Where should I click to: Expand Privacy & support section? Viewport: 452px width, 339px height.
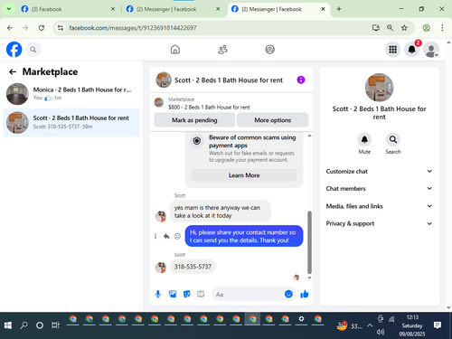[x=379, y=223]
